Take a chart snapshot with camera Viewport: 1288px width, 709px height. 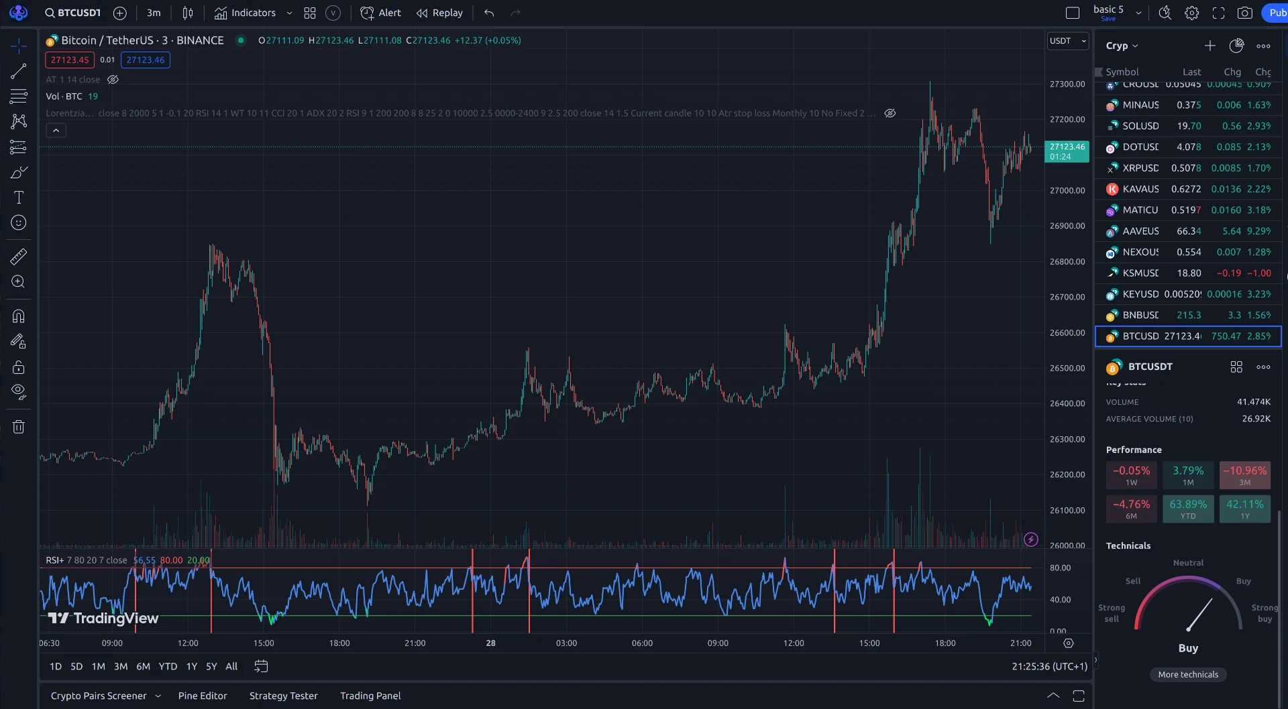pyautogui.click(x=1245, y=13)
